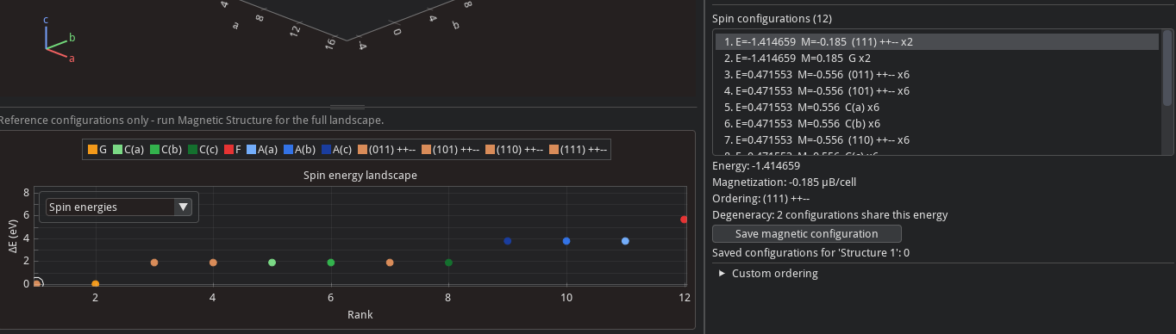The width and height of the screenshot is (1176, 334).
Task: Click the data point at rank 4
Action: (x=213, y=263)
